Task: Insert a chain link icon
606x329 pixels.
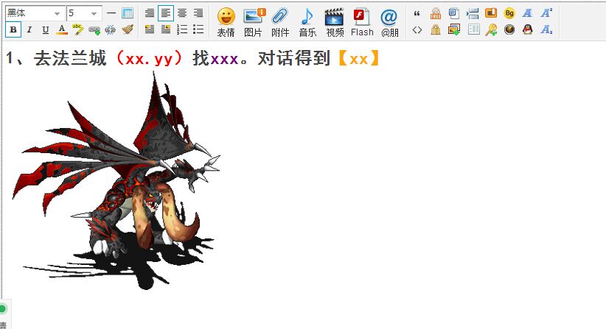Action: 94,30
